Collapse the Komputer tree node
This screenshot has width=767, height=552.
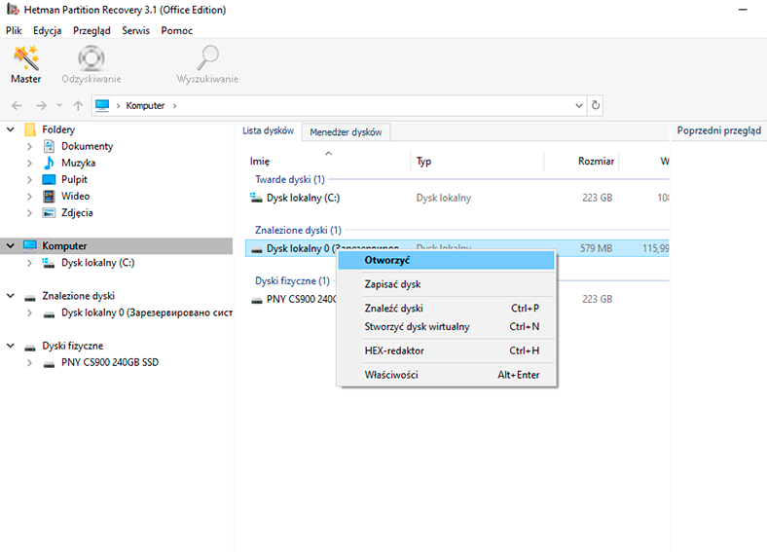coord(11,245)
